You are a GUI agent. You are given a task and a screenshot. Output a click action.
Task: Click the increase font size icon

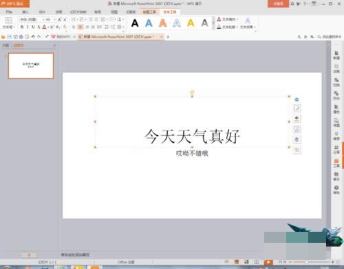[60, 19]
